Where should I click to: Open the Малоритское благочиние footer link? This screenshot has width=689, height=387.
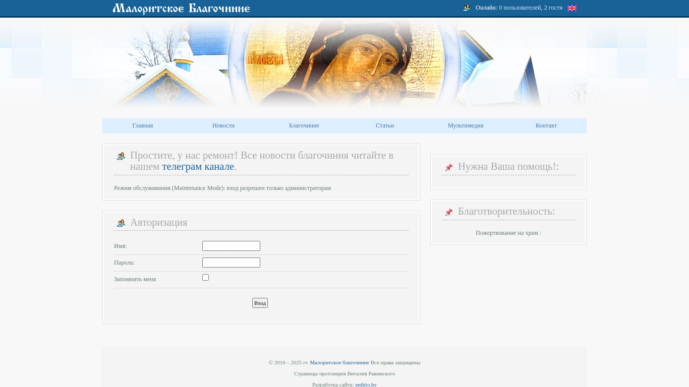click(x=339, y=362)
